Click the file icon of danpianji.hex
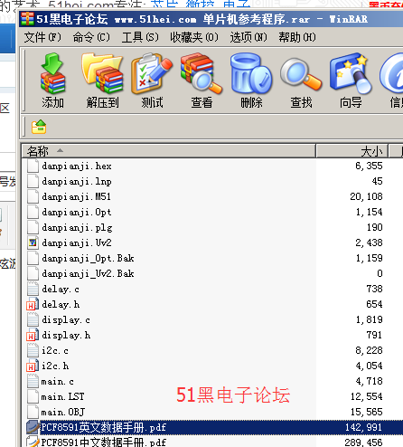The height and width of the screenshot is (447, 403). [33, 166]
